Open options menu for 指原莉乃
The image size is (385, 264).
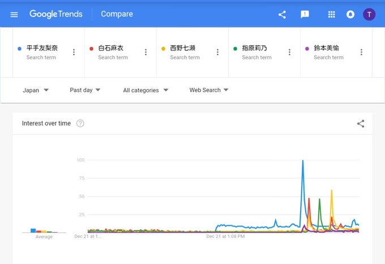tap(289, 52)
